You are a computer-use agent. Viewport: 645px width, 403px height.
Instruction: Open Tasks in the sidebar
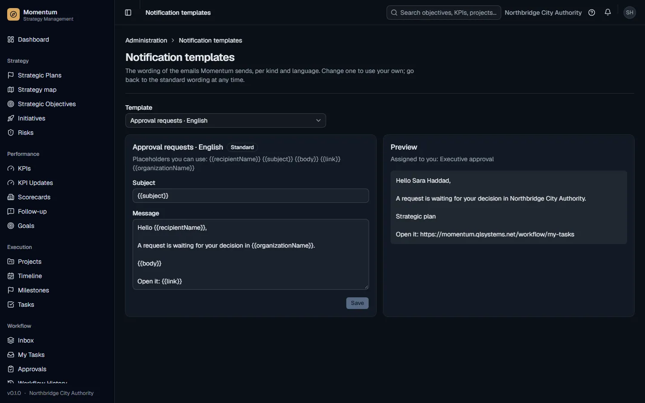pos(57,304)
